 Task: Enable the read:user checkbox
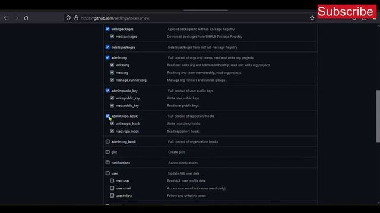[112, 180]
